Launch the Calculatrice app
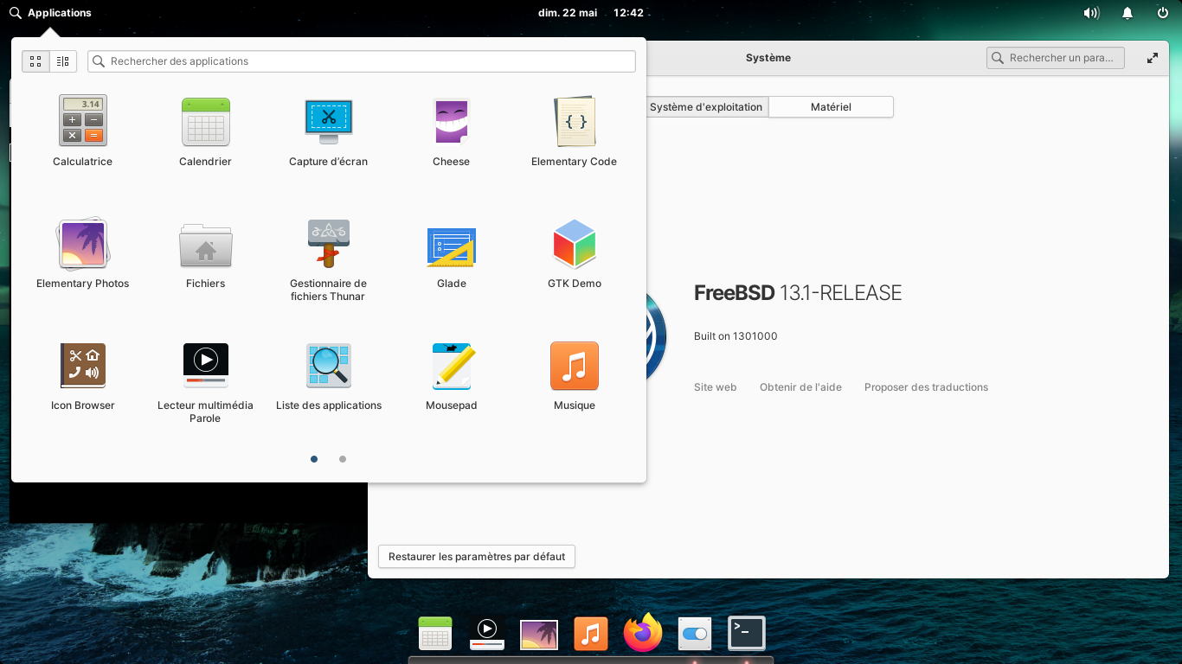This screenshot has width=1182, height=664. pos(82,131)
